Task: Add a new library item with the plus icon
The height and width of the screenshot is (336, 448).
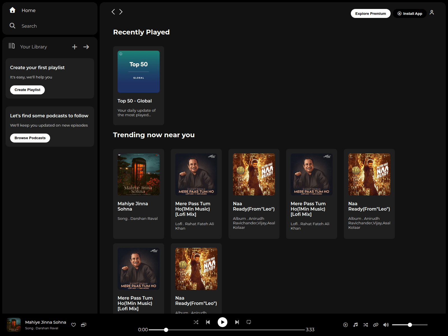Action: pyautogui.click(x=74, y=47)
